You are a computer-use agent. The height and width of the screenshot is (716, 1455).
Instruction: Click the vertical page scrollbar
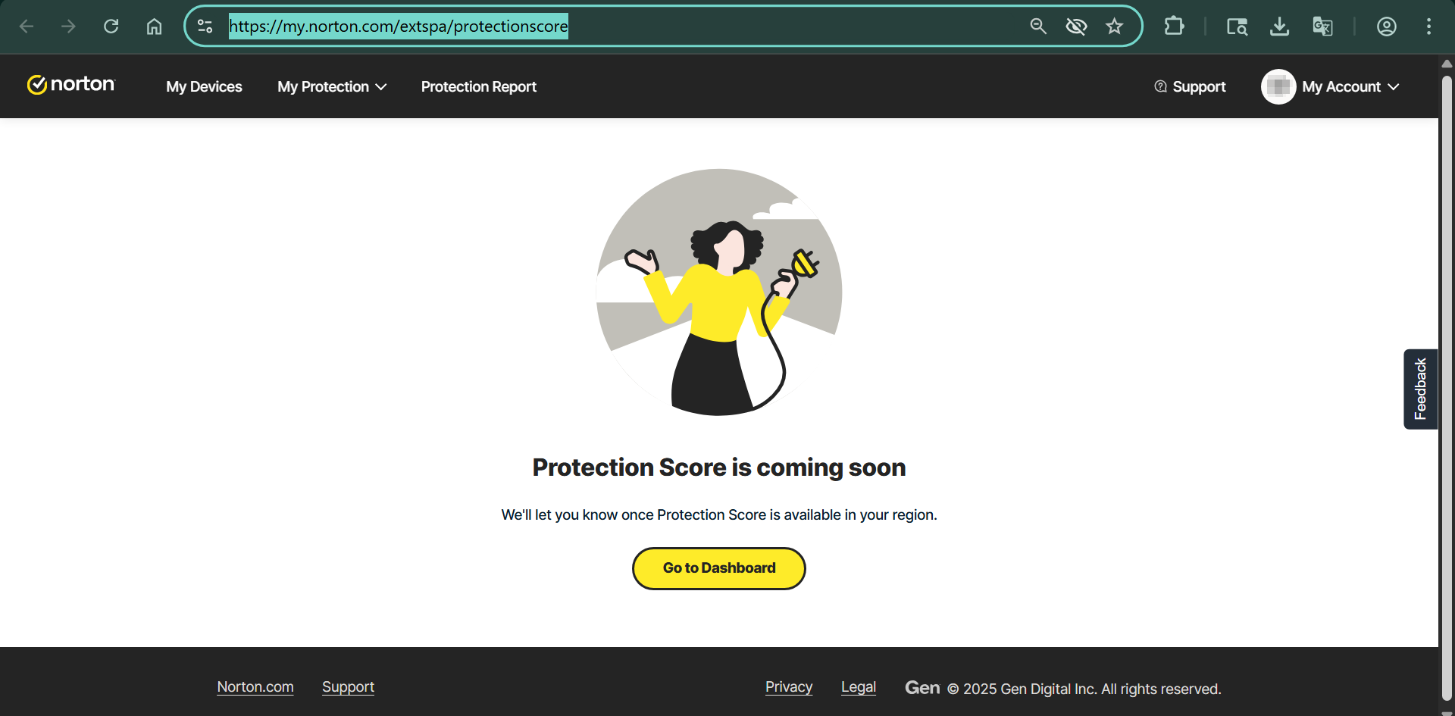(x=1446, y=379)
